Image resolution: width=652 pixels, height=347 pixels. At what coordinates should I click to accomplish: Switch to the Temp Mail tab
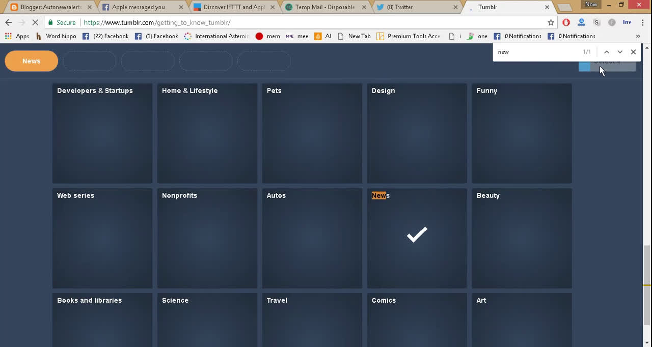tap(324, 7)
